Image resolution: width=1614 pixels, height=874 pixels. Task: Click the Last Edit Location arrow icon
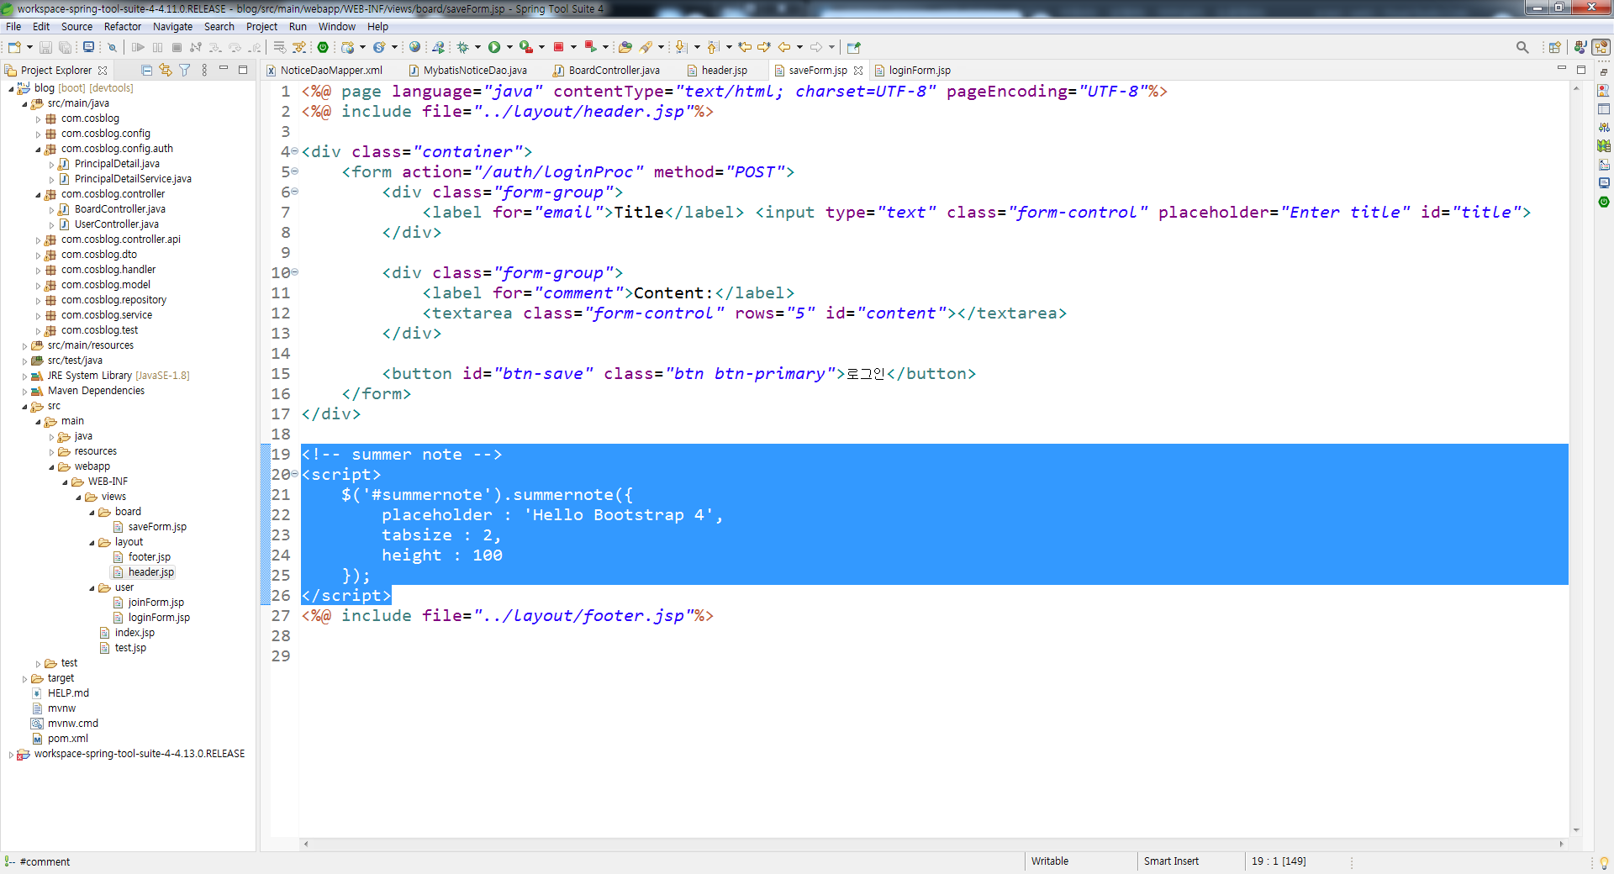pyautogui.click(x=745, y=47)
